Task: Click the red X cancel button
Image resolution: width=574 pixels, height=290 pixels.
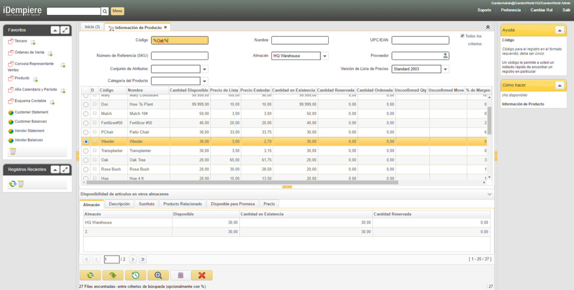Action: click(x=202, y=275)
